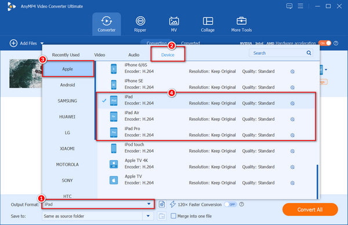
Task: Open the Converter module
Action: (x=107, y=24)
